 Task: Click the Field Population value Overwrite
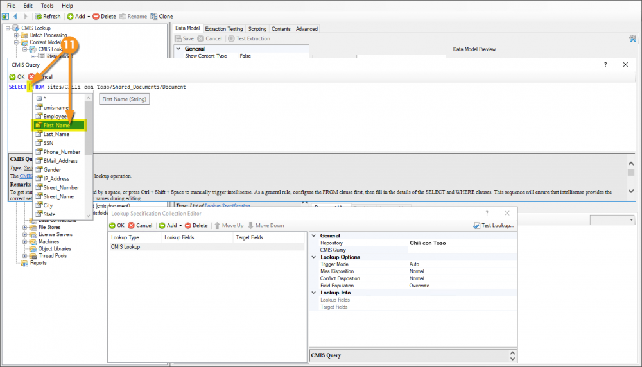click(419, 286)
